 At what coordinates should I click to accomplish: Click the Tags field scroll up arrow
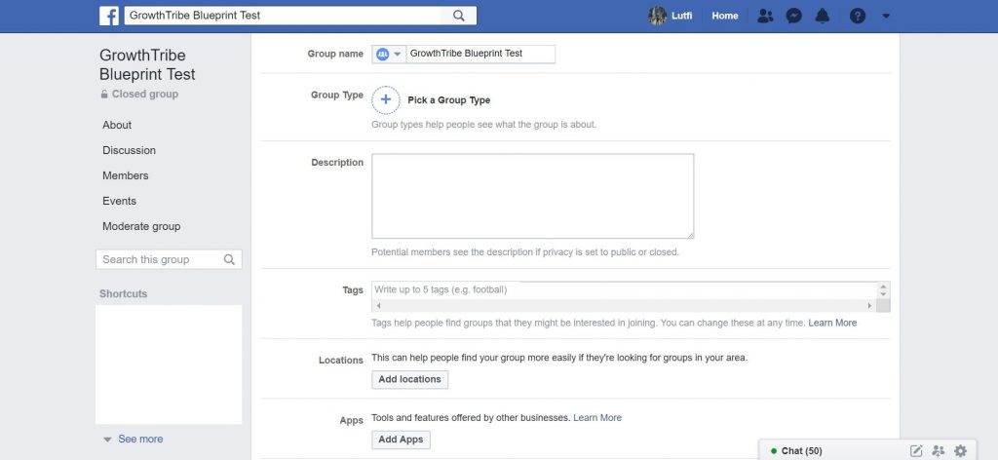(x=883, y=287)
